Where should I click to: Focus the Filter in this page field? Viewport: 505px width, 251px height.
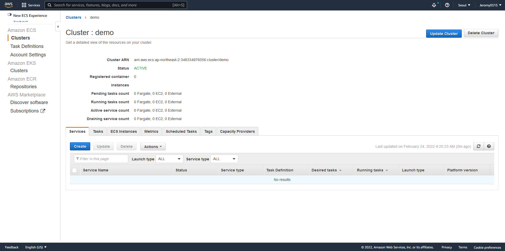coord(101,159)
